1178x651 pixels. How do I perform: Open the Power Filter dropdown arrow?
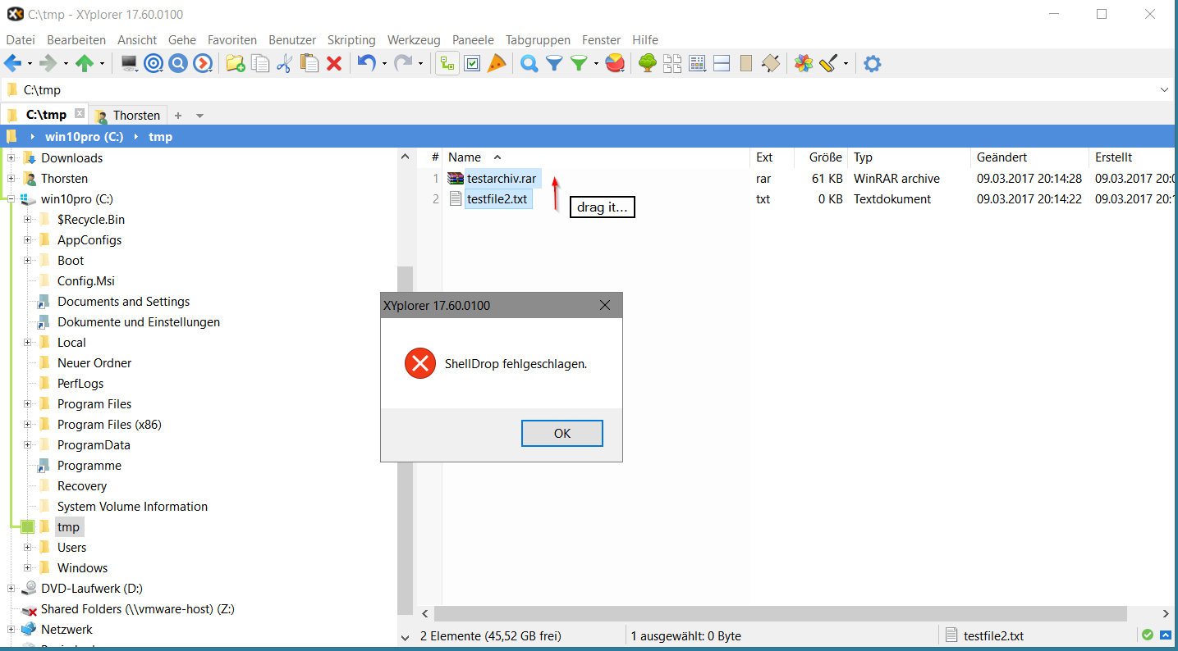(x=596, y=63)
